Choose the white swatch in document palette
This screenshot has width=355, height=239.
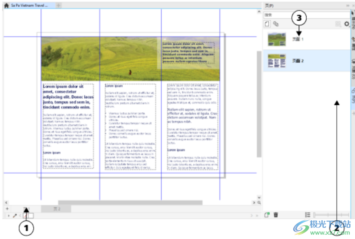(x=31, y=216)
